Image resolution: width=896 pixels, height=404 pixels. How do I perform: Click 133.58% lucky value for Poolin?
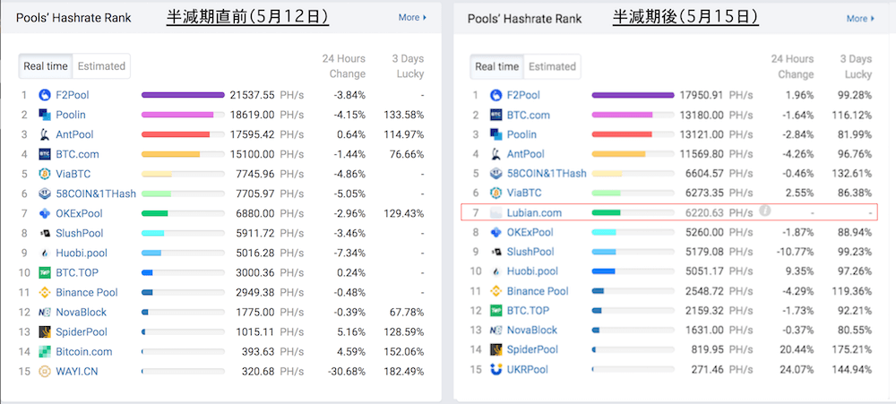coord(403,115)
